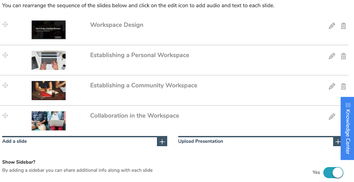The image size is (354, 182).
Task: Toggle the Show Sidebar switch
Action: tap(333, 173)
